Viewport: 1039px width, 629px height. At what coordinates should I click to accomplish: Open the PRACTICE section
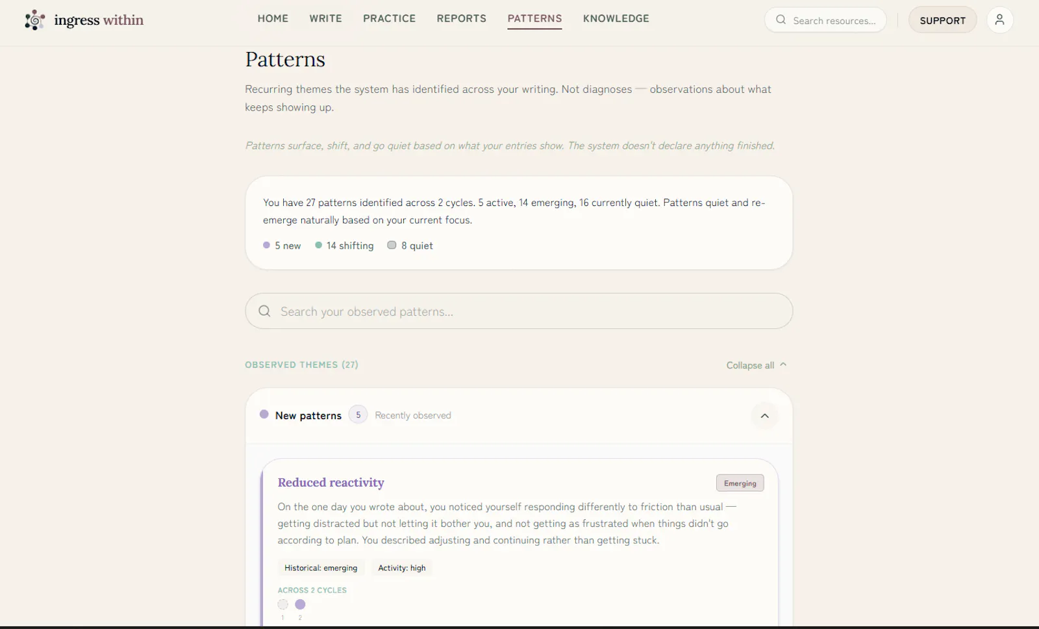tap(389, 19)
